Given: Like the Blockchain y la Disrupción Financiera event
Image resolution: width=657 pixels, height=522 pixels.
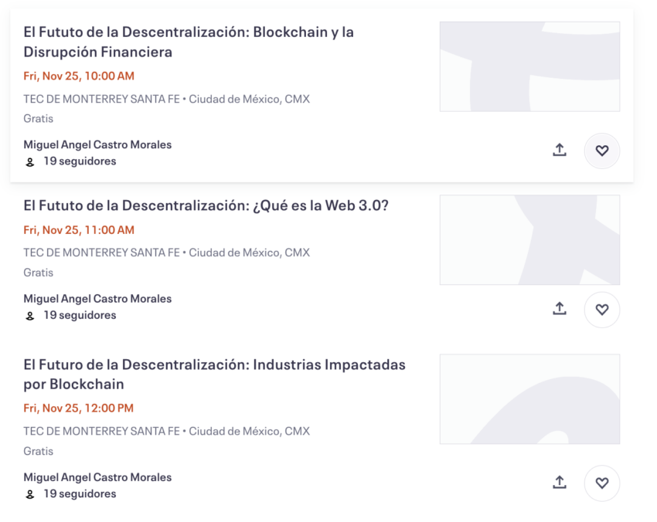Looking at the screenshot, I should click(601, 151).
